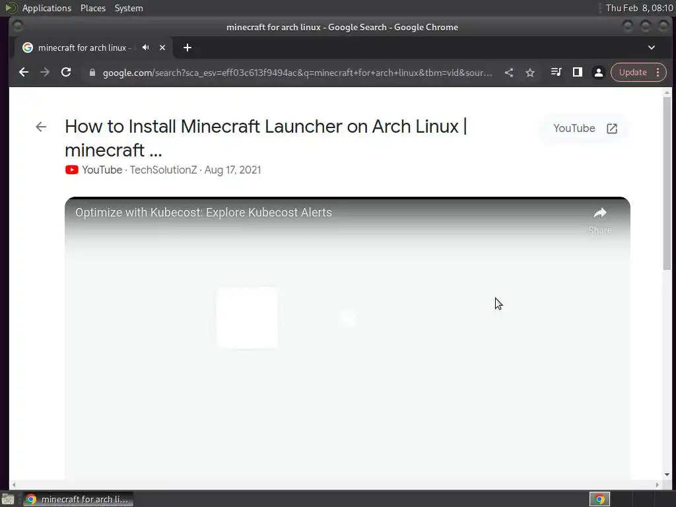Reload the current page
Screen dimensions: 676x507
tap(66, 73)
